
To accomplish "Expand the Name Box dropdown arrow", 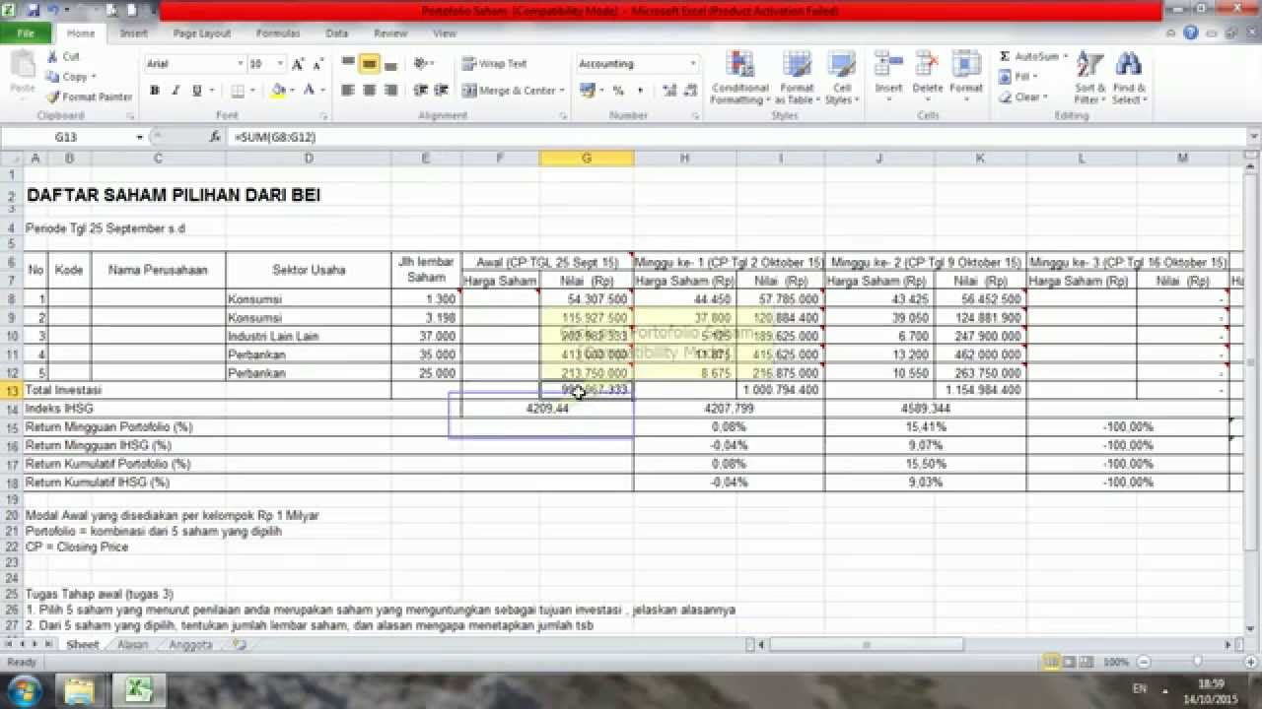I will pos(139,137).
